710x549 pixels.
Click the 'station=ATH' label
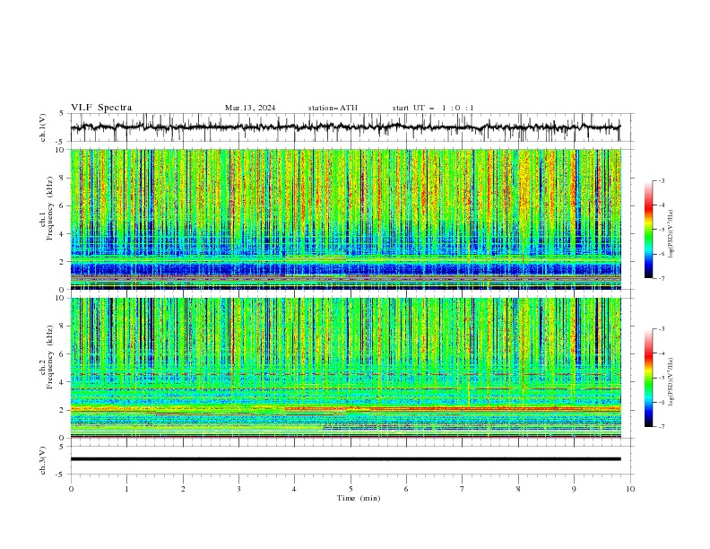[x=333, y=108]
